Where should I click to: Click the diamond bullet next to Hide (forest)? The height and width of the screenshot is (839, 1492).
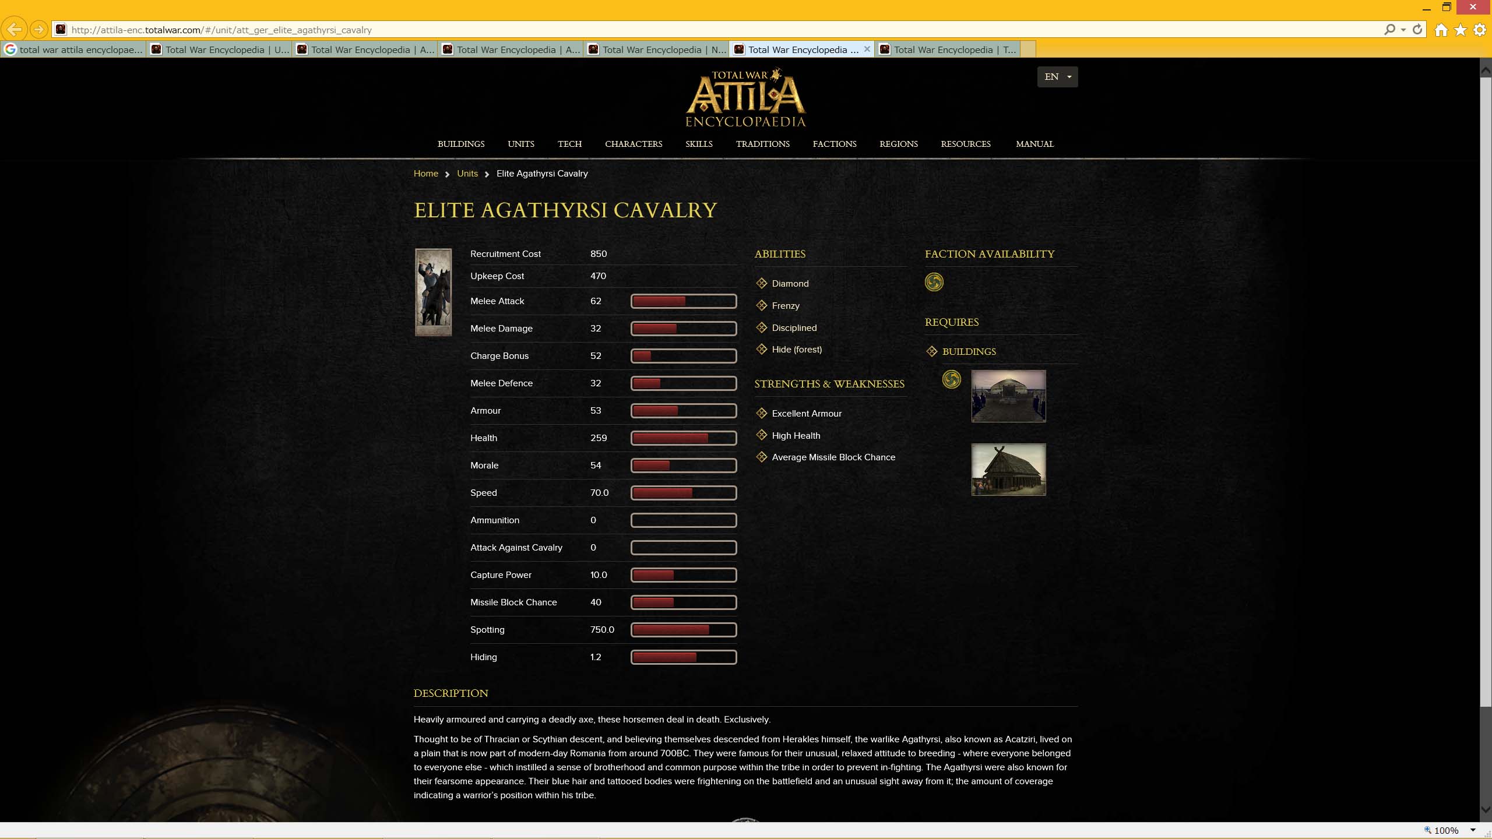[761, 349]
